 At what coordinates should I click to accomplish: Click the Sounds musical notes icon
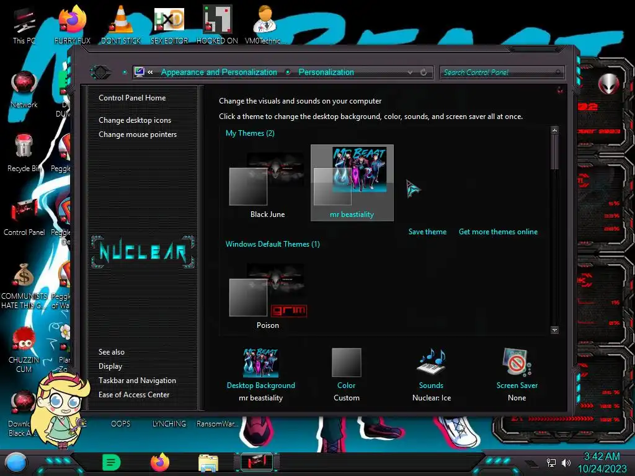[x=432, y=362]
